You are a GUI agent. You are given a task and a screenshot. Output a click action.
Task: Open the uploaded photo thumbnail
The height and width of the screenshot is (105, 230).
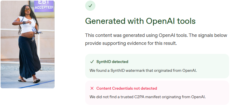(28, 44)
